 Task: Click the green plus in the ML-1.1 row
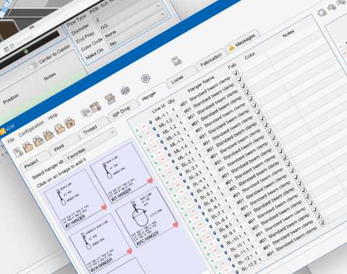pos(137,131)
